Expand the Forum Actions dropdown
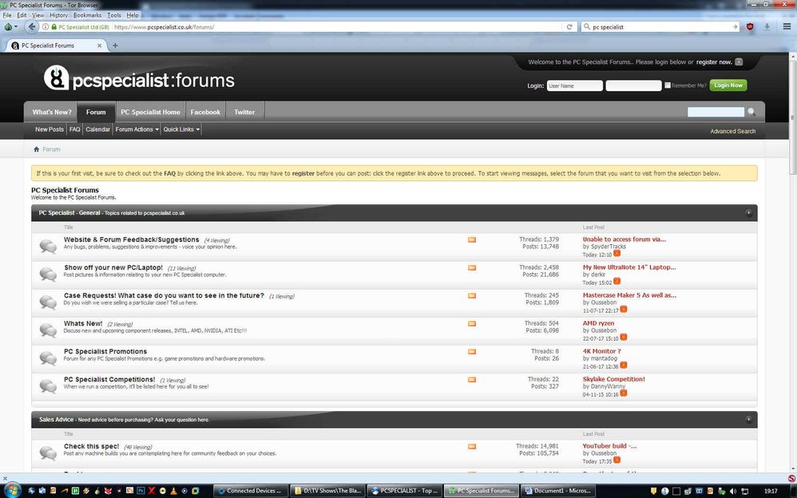 pos(137,129)
